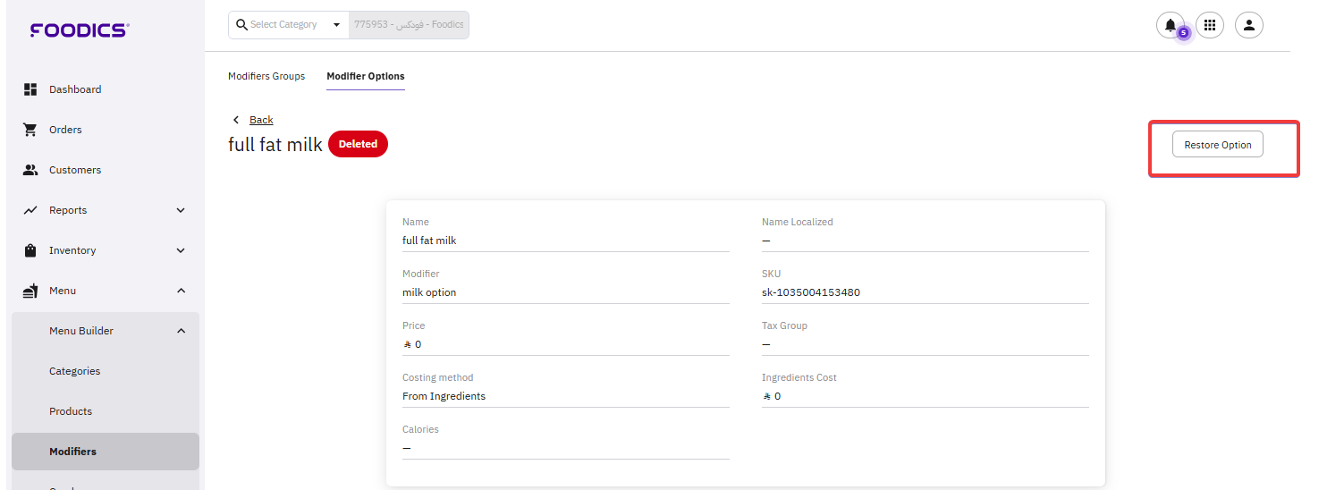Expand the Inventory menu chevron
Image resolution: width=1344 pixels, height=490 pixels.
click(181, 250)
